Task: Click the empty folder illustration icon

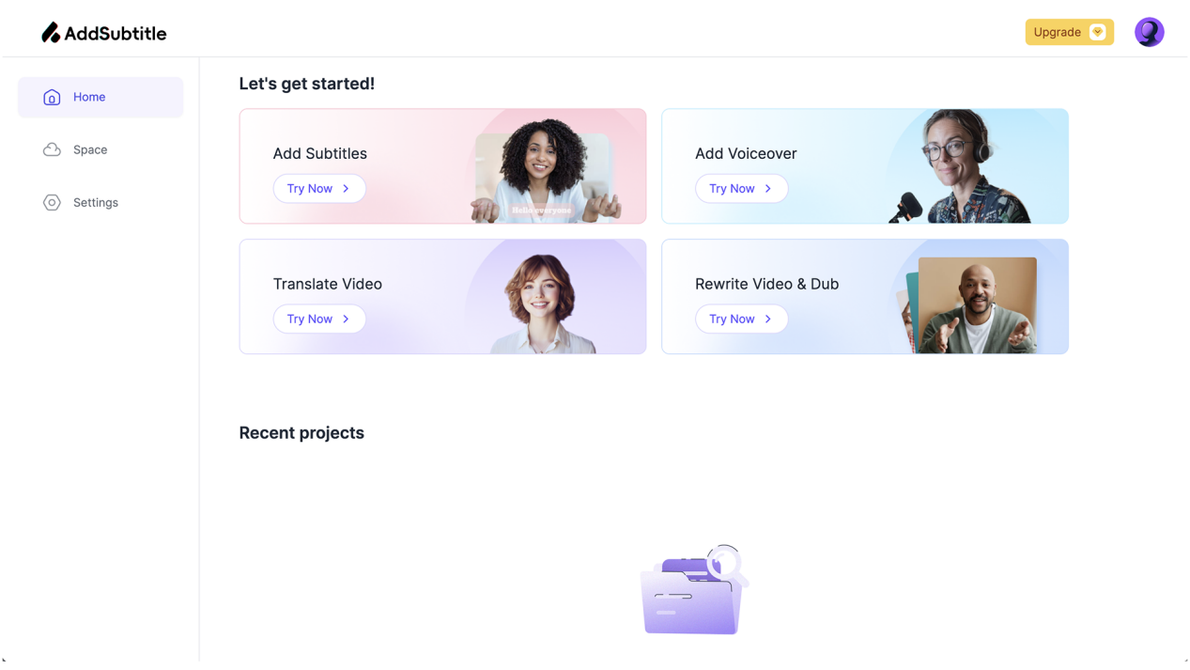Action: pos(694,590)
